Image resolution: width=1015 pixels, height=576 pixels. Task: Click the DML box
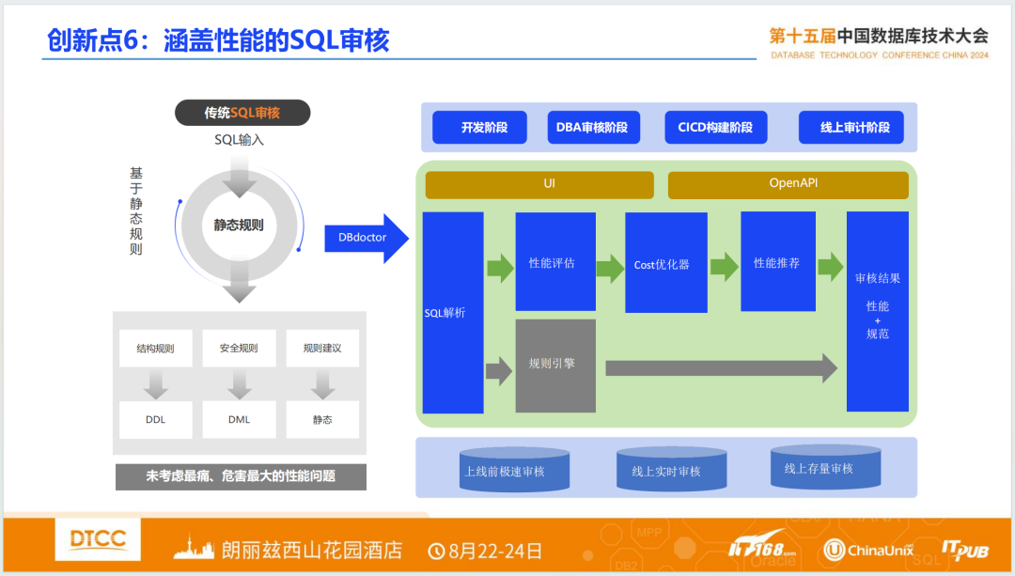pyautogui.click(x=239, y=419)
